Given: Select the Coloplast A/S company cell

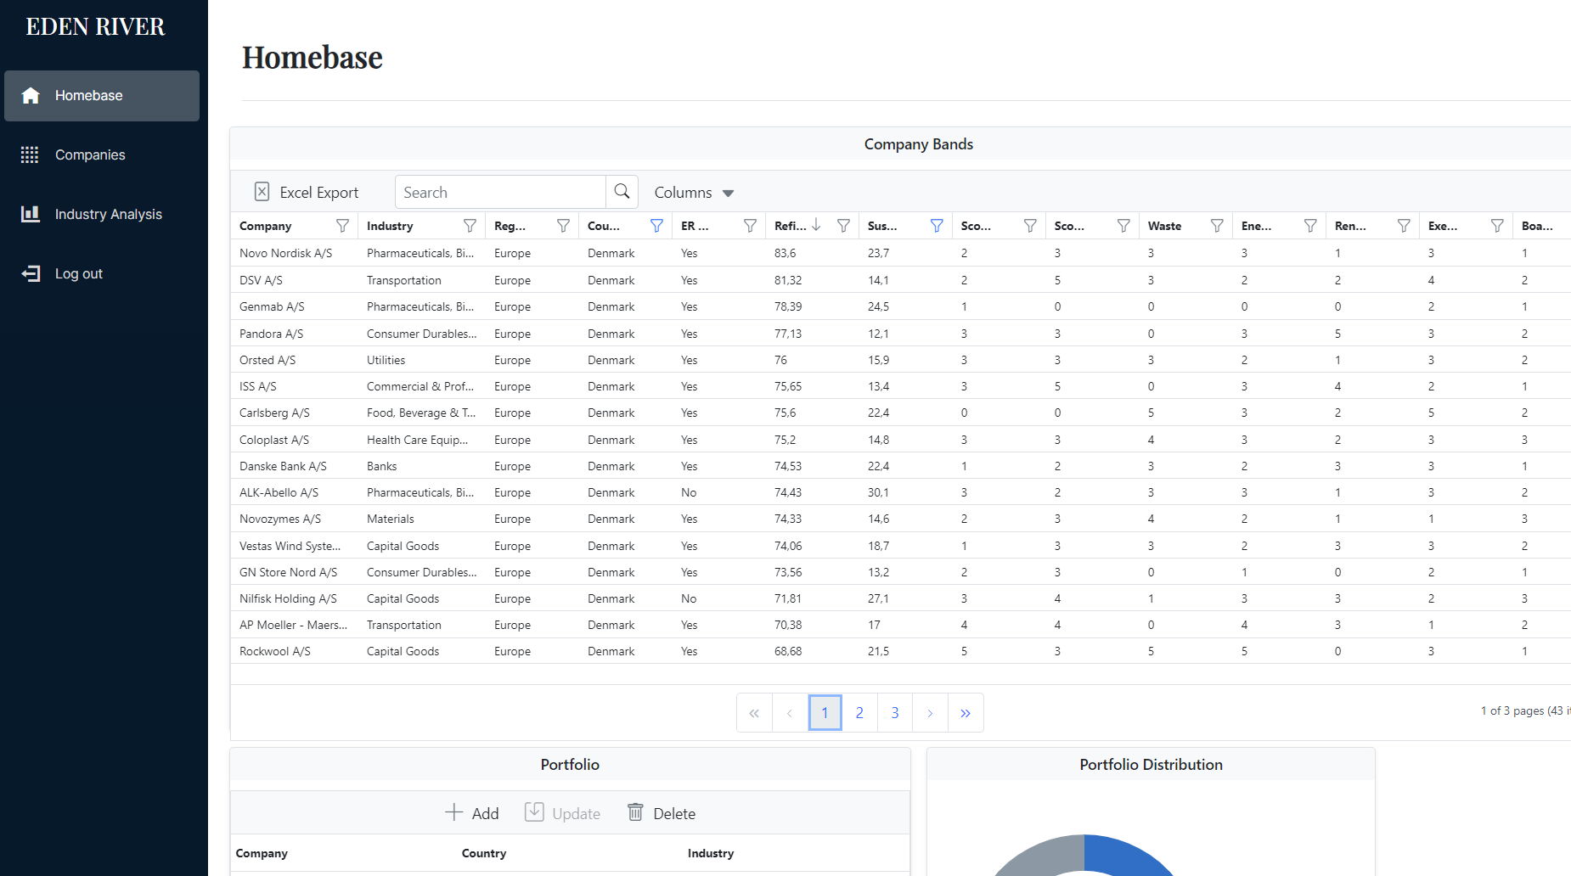Looking at the screenshot, I should pos(295,440).
